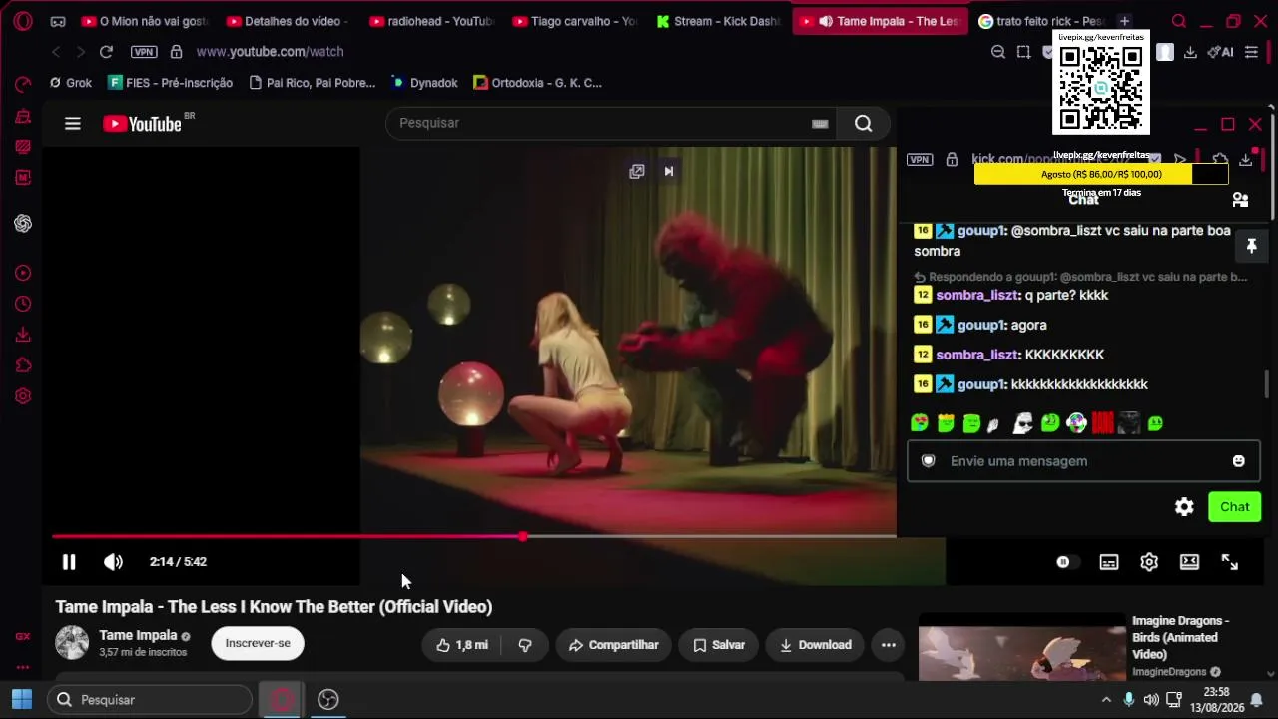This screenshot has width=1278, height=719.
Task: Switch to the Detalhes do vídeo tab
Action: (287, 21)
